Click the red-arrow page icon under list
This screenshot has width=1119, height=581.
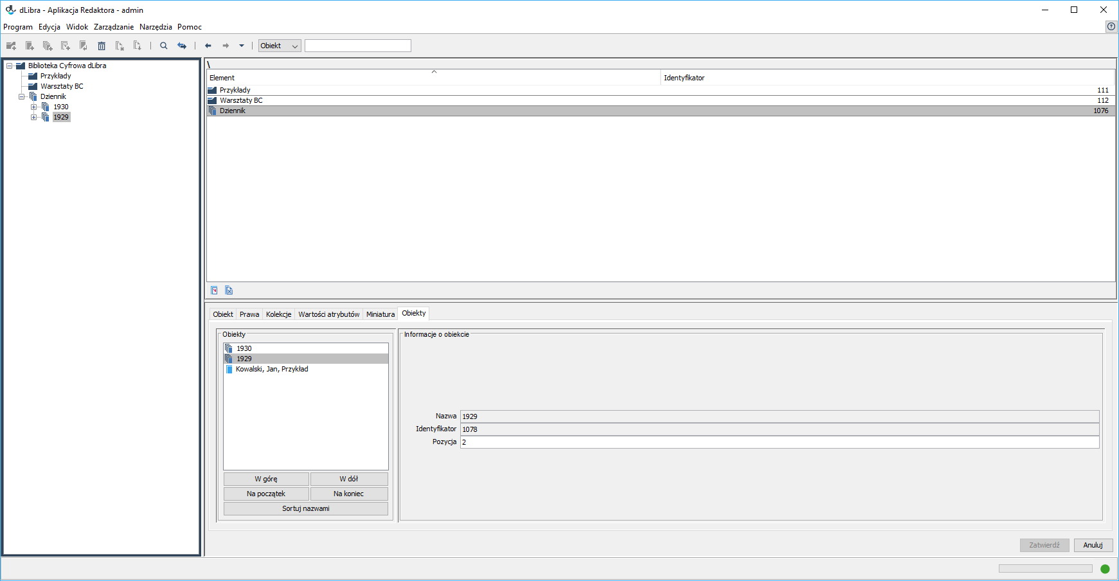214,290
